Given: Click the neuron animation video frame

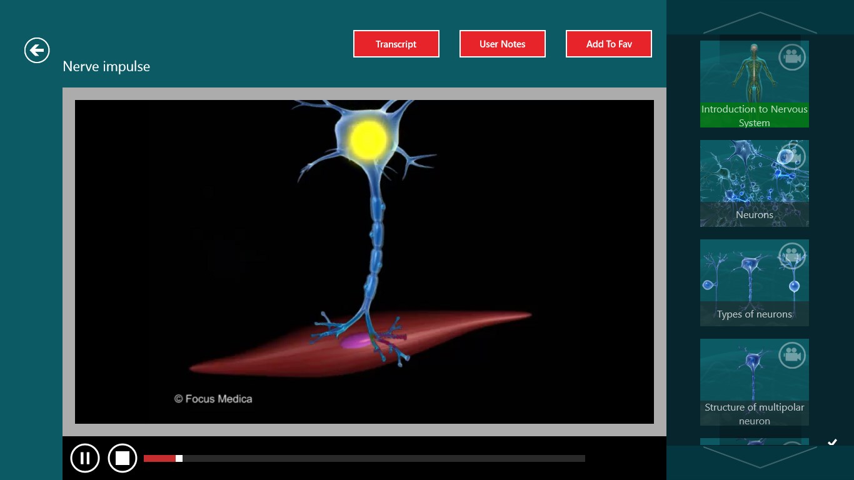Looking at the screenshot, I should point(364,261).
